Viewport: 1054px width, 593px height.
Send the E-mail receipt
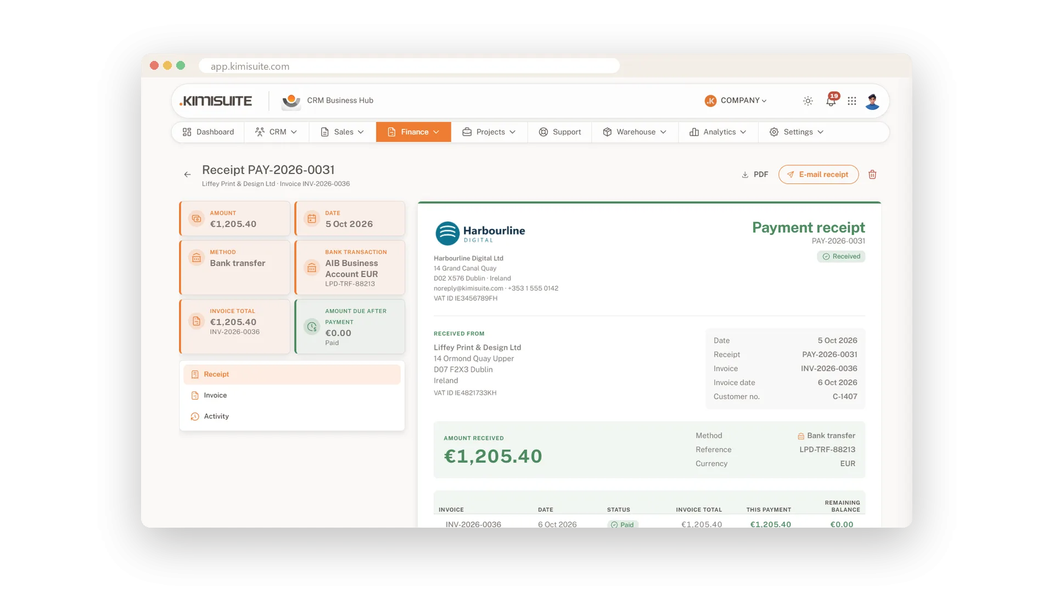818,175
